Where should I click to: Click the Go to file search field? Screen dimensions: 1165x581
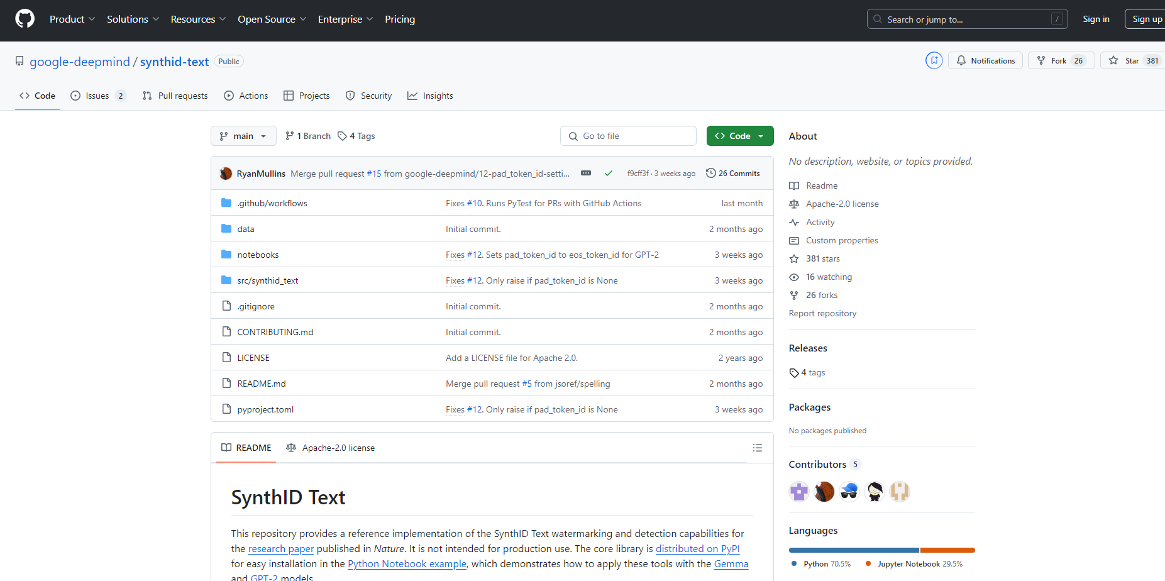(627, 136)
